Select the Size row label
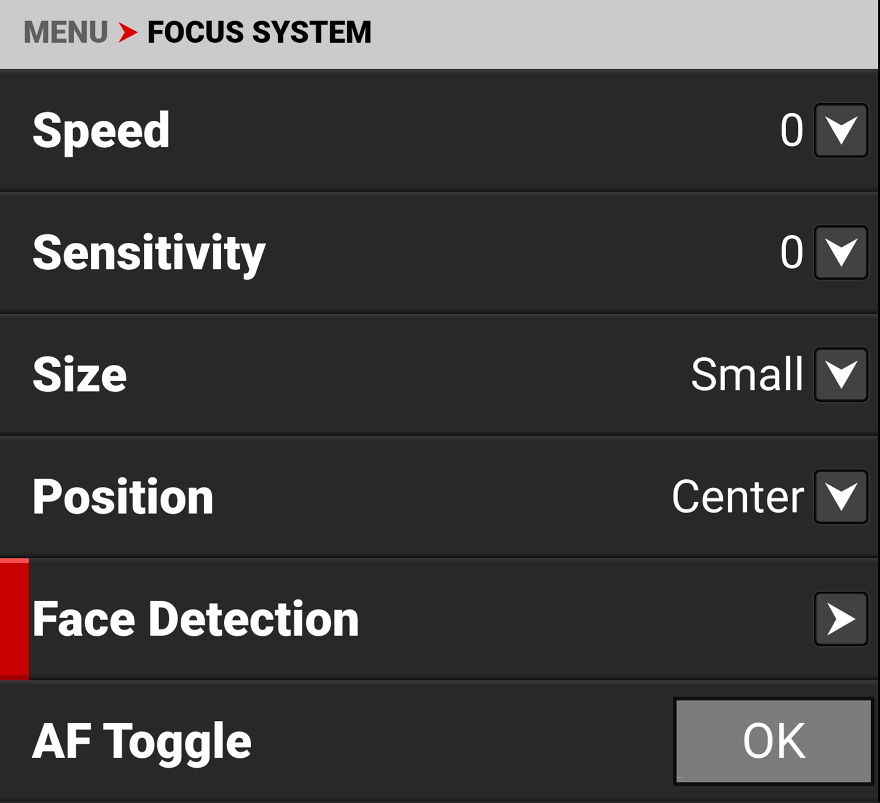Screen dimensions: 880x803 tap(80, 374)
